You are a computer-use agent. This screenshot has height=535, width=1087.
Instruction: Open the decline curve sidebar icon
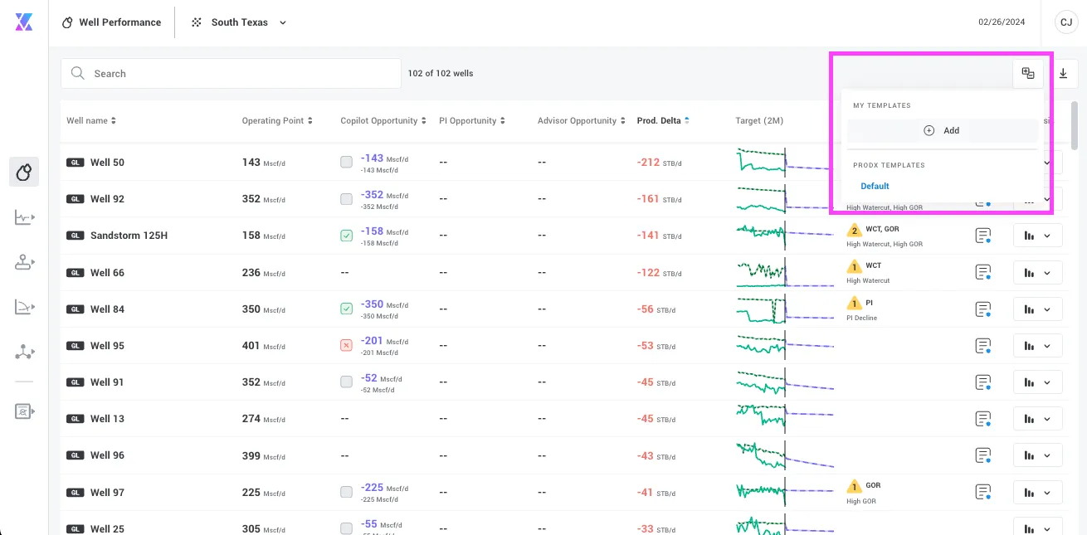(24, 307)
